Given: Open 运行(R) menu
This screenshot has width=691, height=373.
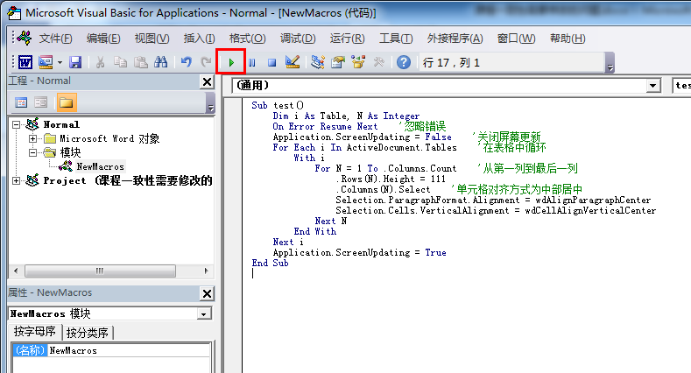Looking at the screenshot, I should (x=347, y=39).
